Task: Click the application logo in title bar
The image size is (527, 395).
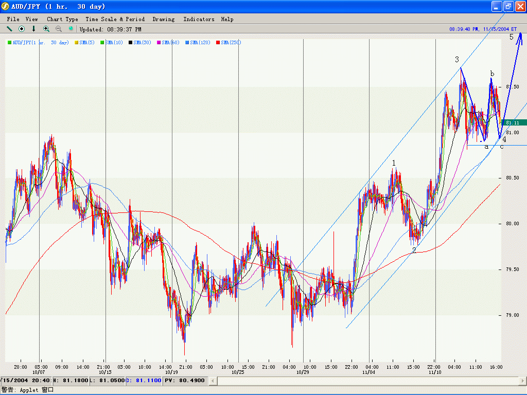Action: pos(5,6)
